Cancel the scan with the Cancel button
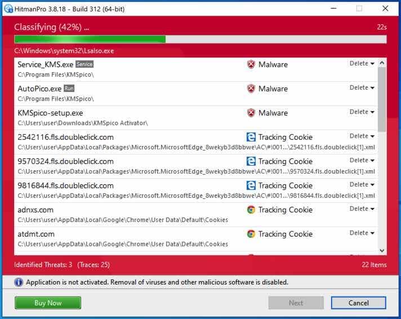Image resolution: width=401 pixels, height=319 pixels. click(359, 303)
